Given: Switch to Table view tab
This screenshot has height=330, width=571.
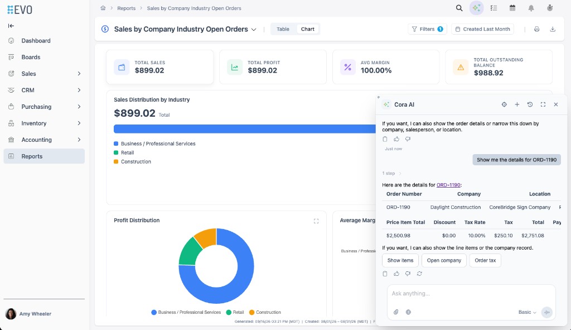Looking at the screenshot, I should [283, 29].
